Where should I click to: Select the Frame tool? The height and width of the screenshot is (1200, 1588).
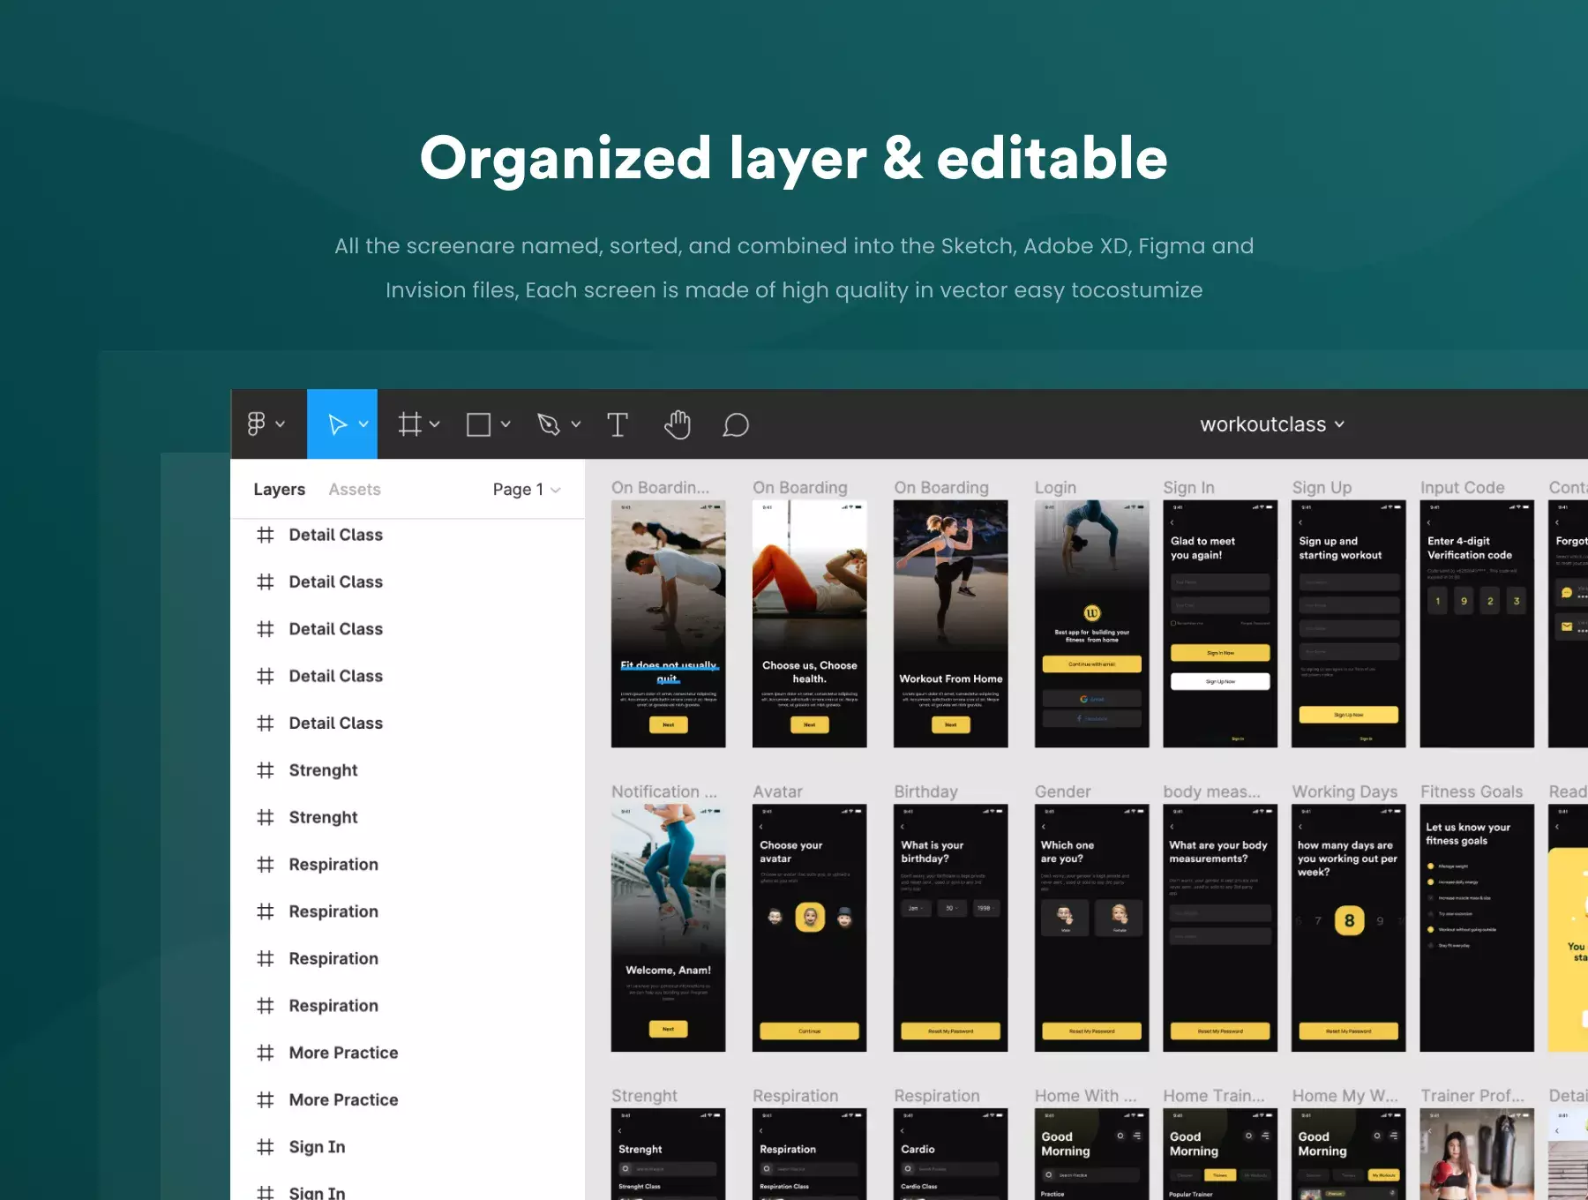coord(409,424)
